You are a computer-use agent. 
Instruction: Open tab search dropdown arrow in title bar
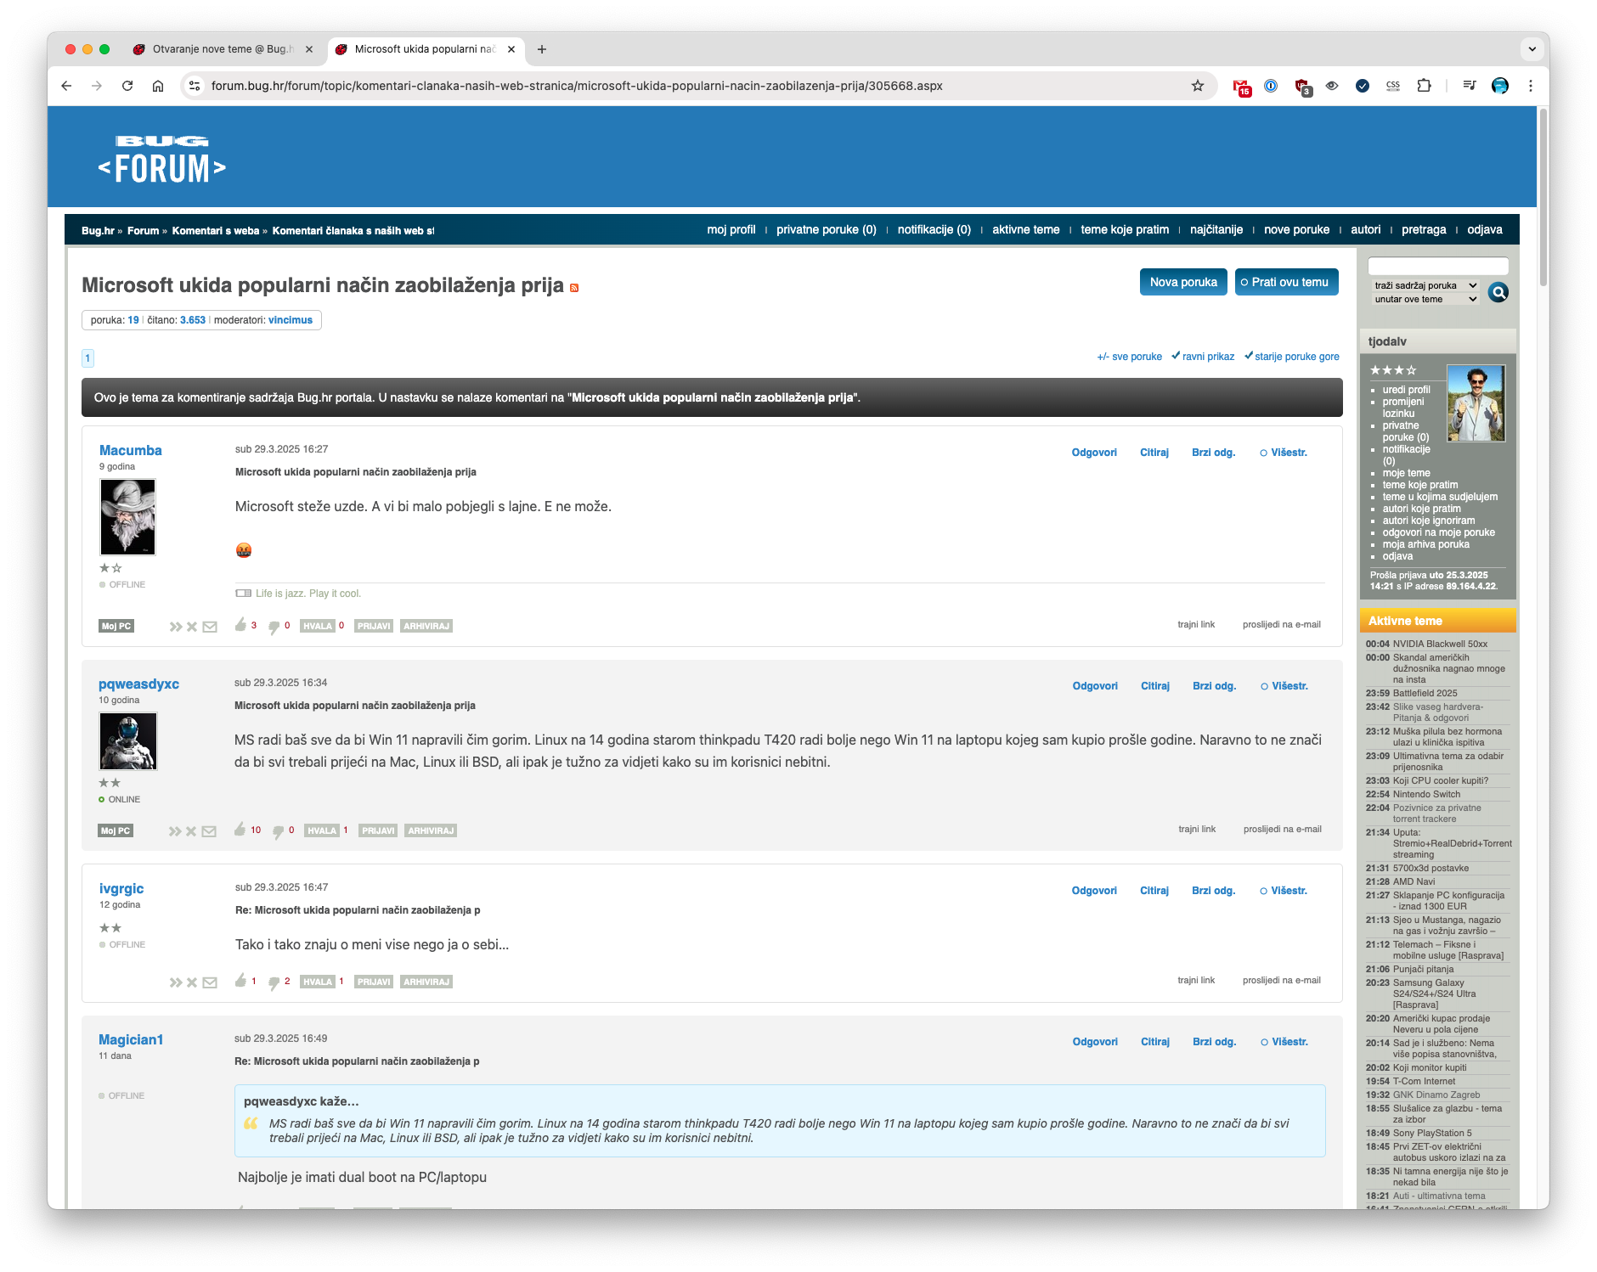pos(1532,49)
